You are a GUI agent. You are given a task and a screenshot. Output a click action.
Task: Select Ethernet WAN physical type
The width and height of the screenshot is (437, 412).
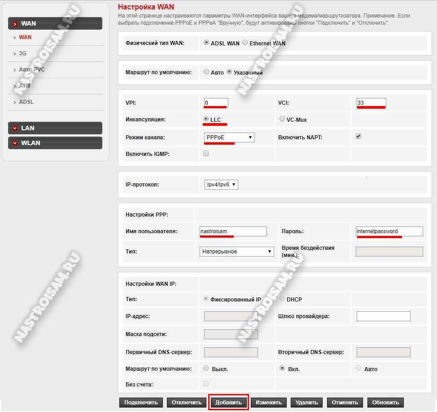(245, 43)
